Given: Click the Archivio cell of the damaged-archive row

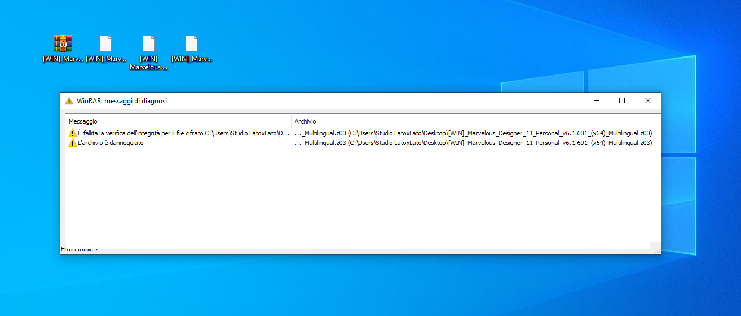Looking at the screenshot, I should 474,143.
